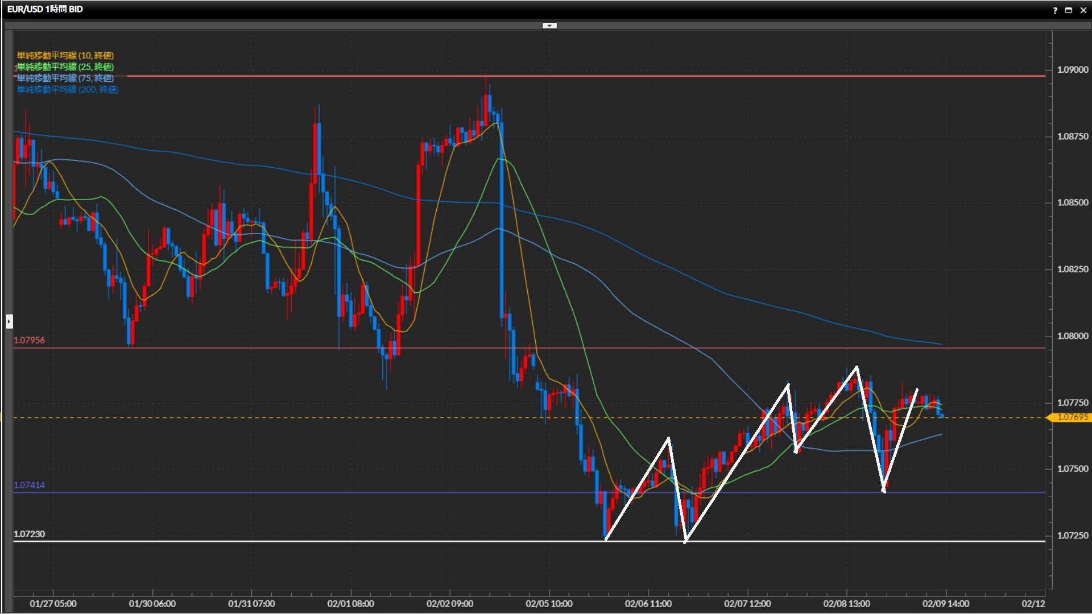Click the 02/09 14:00 time axis label

coord(945,604)
